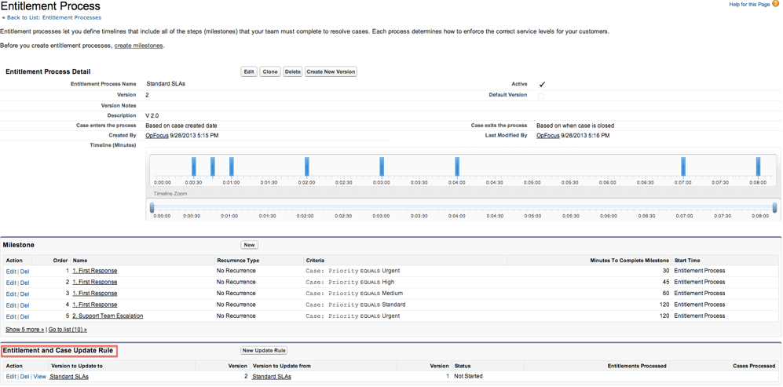Click Create New Version button
This screenshot has height=387, width=783.
pos(331,71)
